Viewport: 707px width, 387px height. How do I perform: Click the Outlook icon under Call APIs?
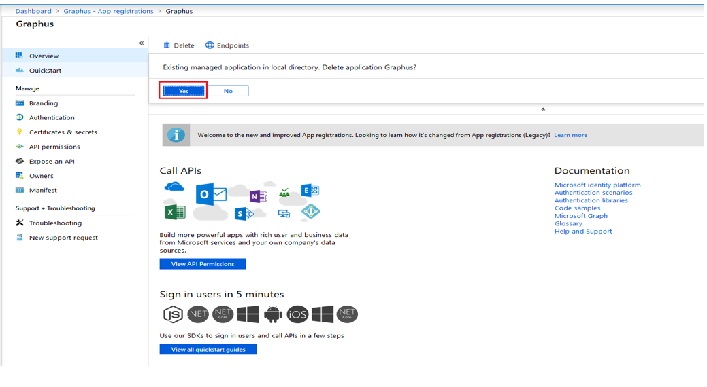pos(210,194)
